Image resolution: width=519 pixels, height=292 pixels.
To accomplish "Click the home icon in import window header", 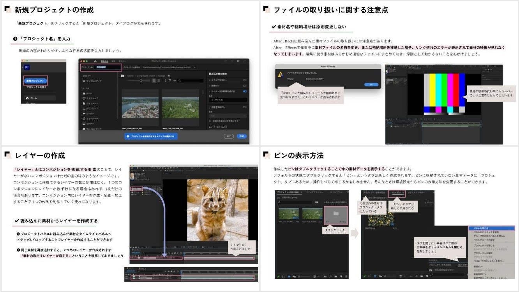I will (x=95, y=61).
